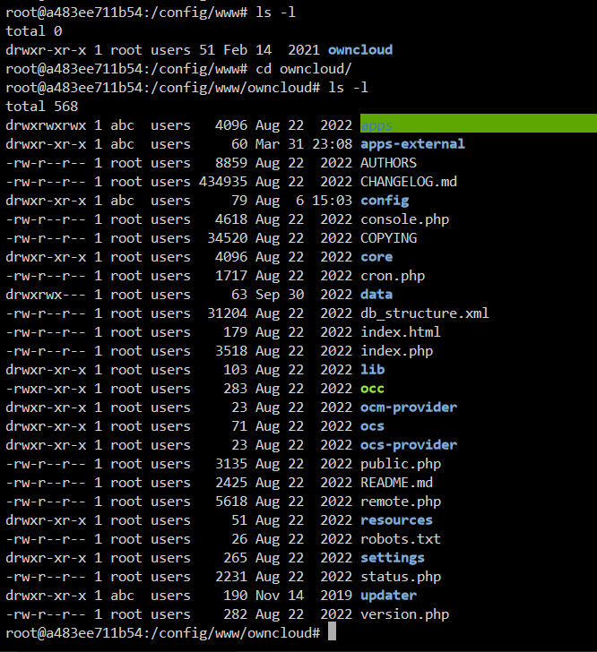
Task: Click remote.php file name
Action: [x=401, y=502]
